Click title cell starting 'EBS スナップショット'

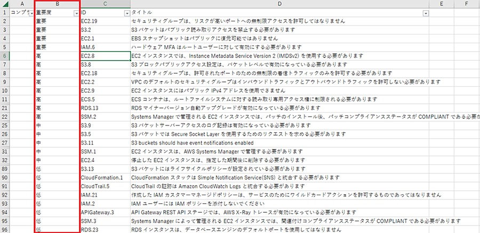(x=279, y=38)
